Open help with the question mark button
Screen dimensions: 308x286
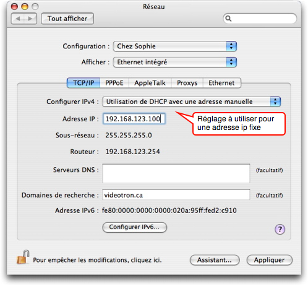point(280,229)
